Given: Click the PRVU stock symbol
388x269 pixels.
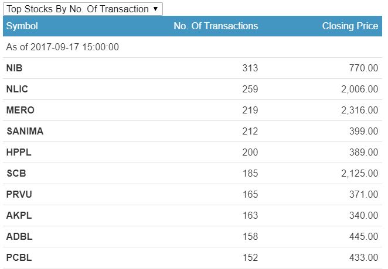Looking at the screenshot, I should [19, 195].
